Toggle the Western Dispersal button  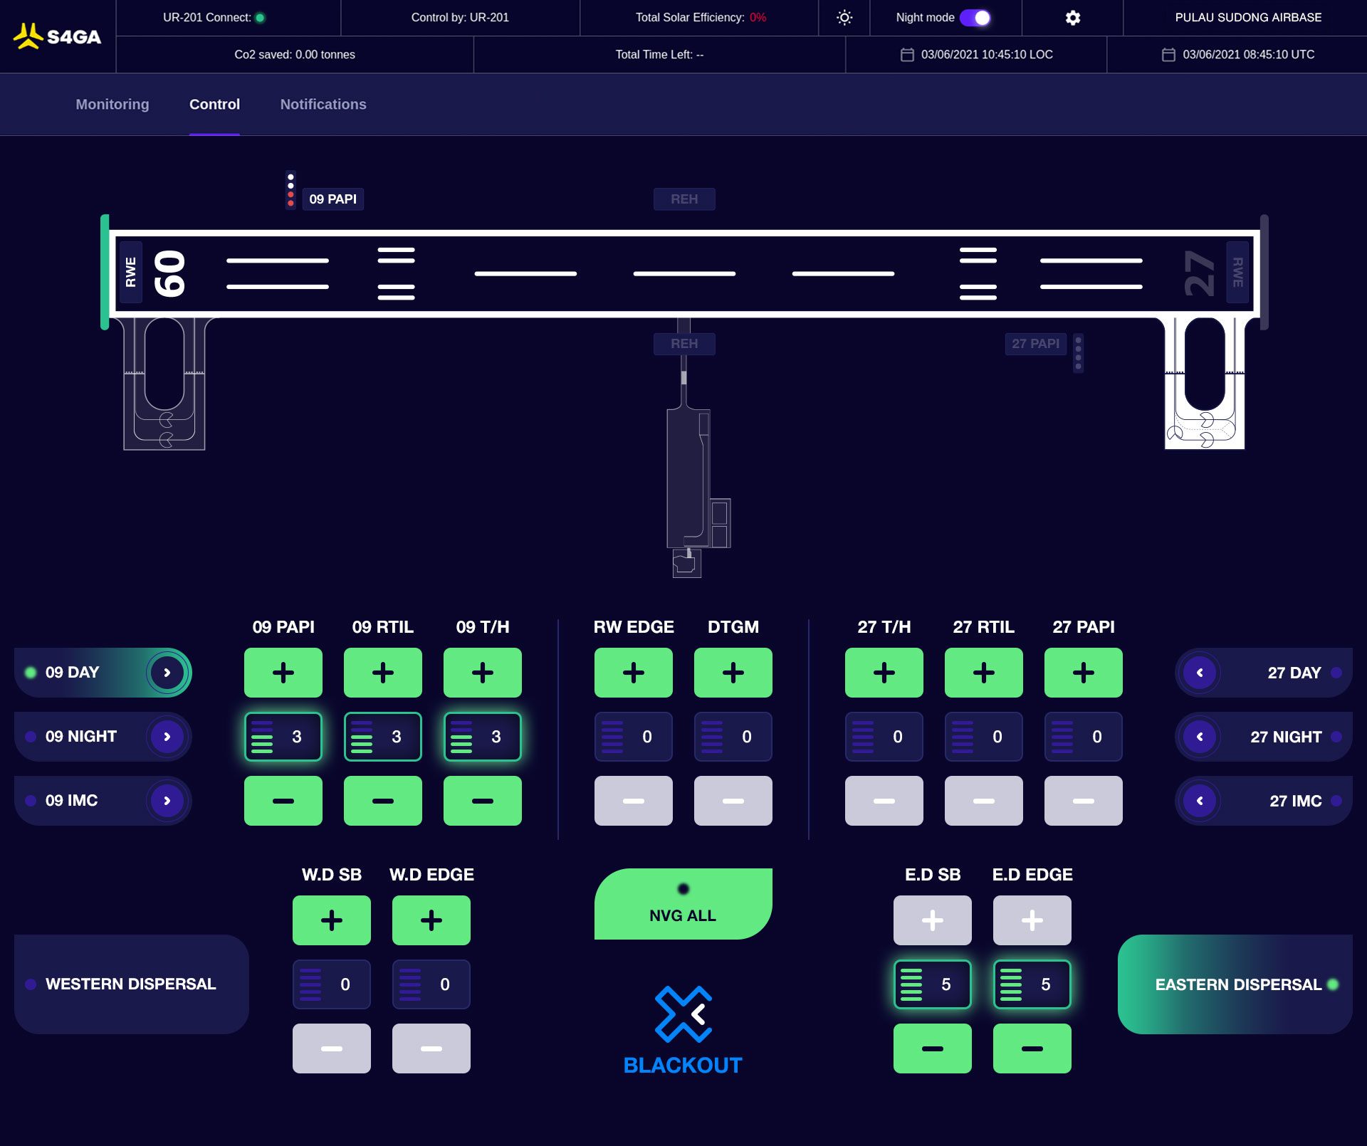[x=131, y=984]
